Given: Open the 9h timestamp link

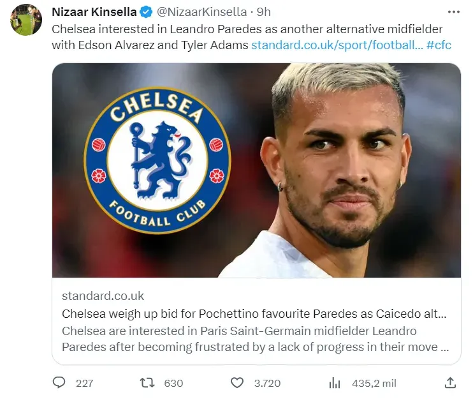Looking at the screenshot, I should point(264,12).
